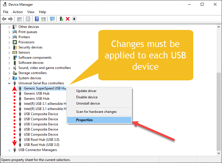
Task: Click the System devices folder icon
Action: [x=15, y=78]
